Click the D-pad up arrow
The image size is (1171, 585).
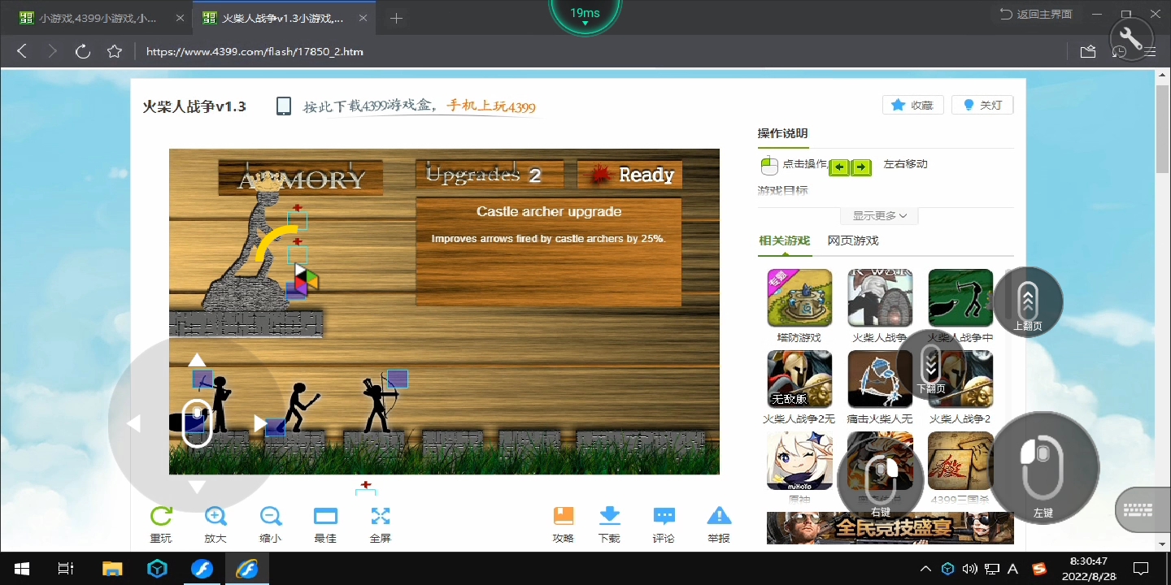point(197,360)
